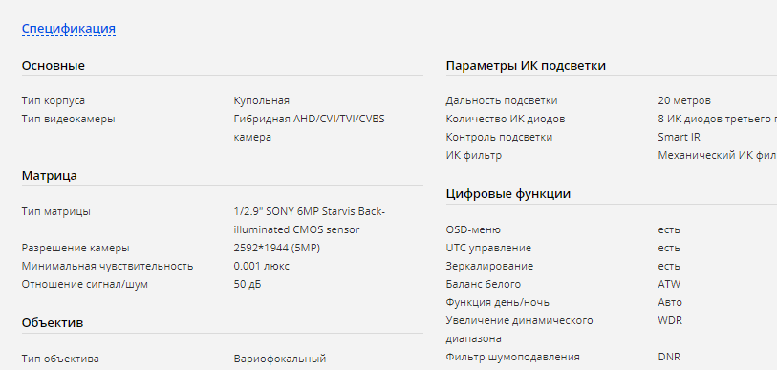
Task: Select the Основные section heading
Action: [x=53, y=66]
